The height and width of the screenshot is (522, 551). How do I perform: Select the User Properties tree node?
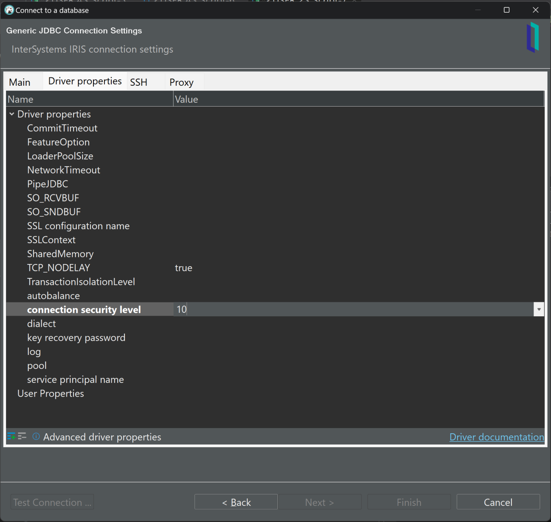(x=50, y=394)
